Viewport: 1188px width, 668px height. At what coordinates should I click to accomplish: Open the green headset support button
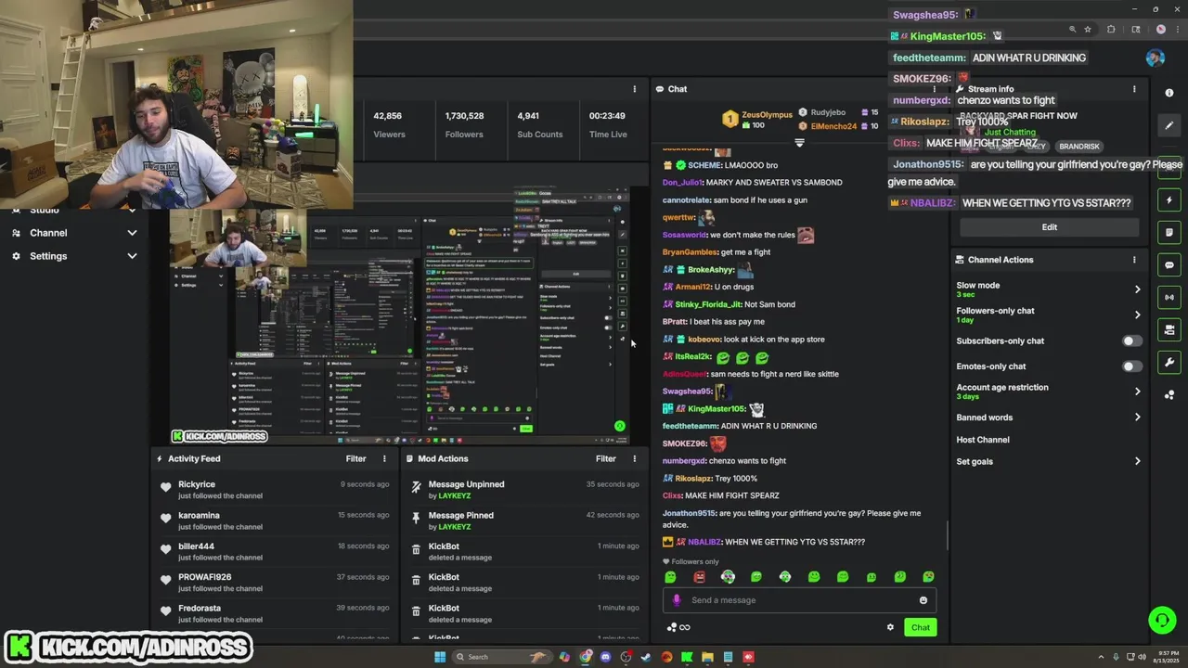[x=1162, y=619]
